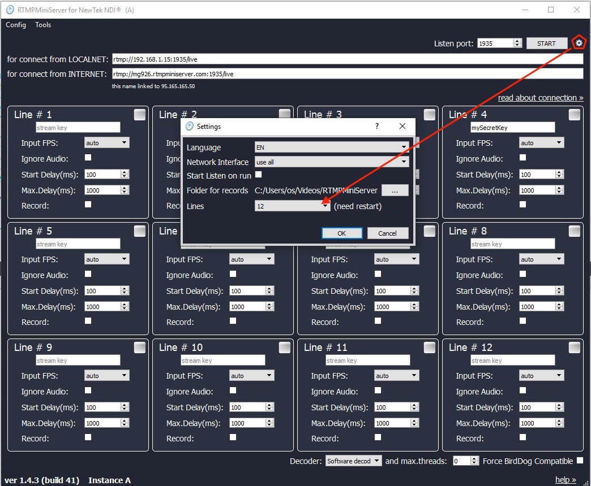Adjust Line # 4 Start Delay spinner
This screenshot has height=486, width=591.
pyautogui.click(x=559, y=174)
